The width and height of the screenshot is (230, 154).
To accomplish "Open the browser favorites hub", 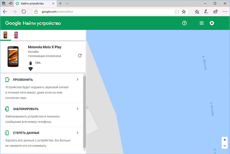I will pyautogui.click(x=197, y=11).
